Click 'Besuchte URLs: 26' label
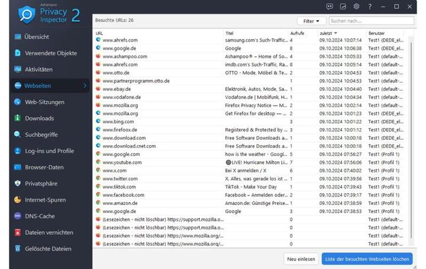426x269 pixels. click(x=114, y=20)
